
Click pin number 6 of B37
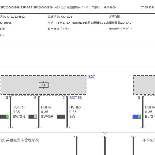coord(35,98)
